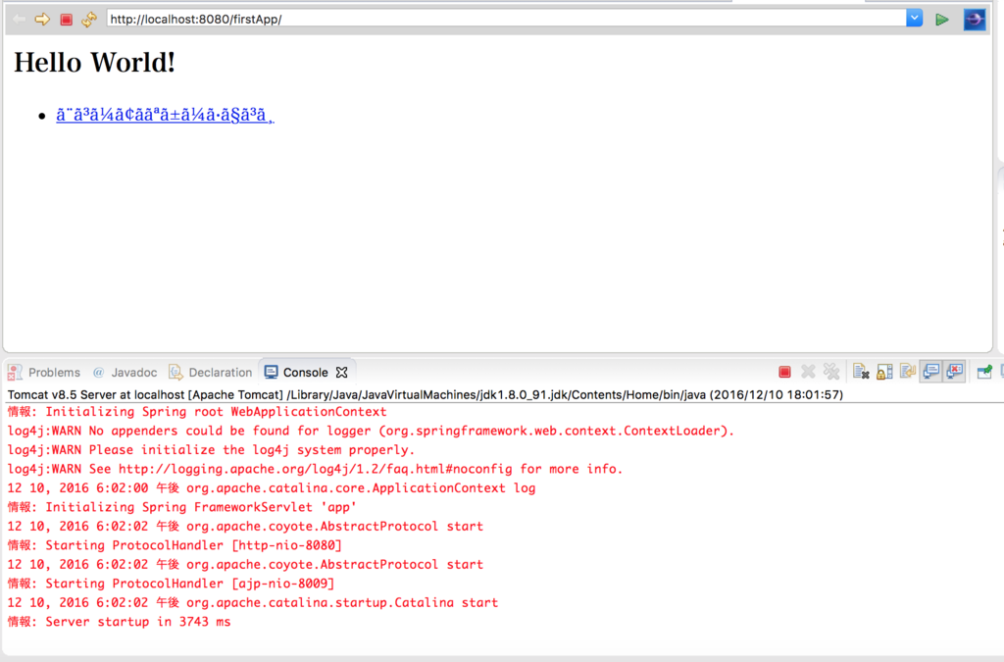
Task: Close the Console view tab
Action: (x=342, y=372)
